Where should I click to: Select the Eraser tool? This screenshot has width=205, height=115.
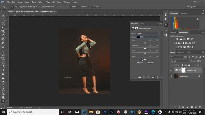click(3, 66)
